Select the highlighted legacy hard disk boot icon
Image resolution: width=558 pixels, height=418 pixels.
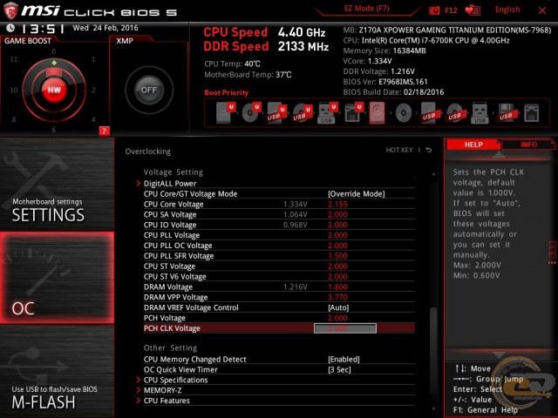[x=378, y=112]
